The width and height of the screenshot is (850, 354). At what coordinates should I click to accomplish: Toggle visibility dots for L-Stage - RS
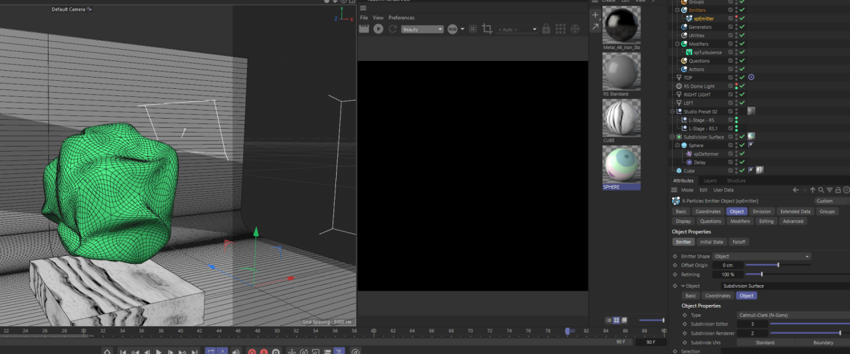point(736,120)
